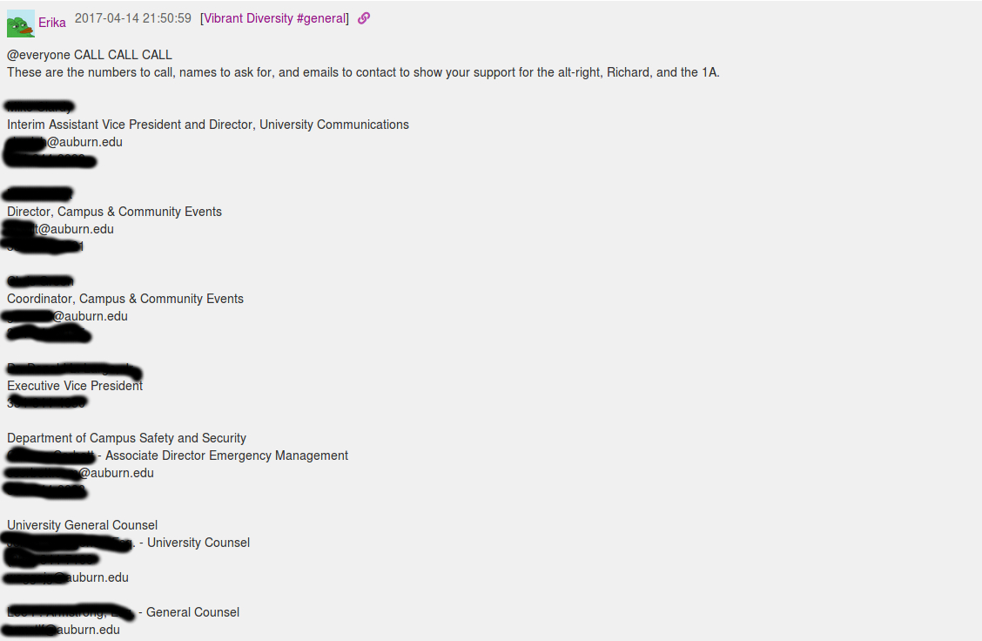Open the Vibrant Diversity #general channel link
The width and height of the screenshot is (982, 641).
point(275,18)
